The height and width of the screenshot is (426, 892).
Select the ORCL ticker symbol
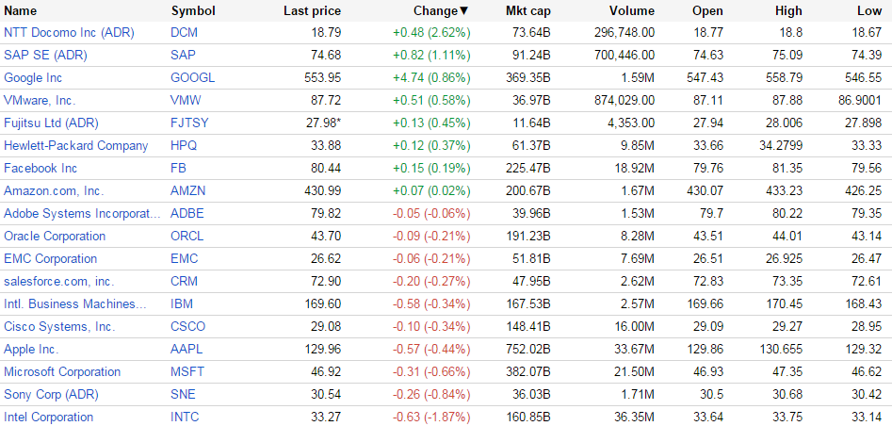(x=187, y=236)
